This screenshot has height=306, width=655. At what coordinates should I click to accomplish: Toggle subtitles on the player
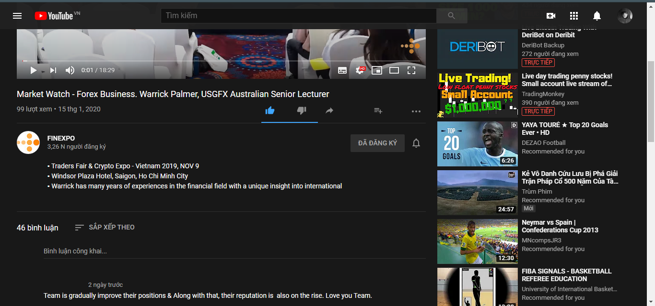coord(342,70)
